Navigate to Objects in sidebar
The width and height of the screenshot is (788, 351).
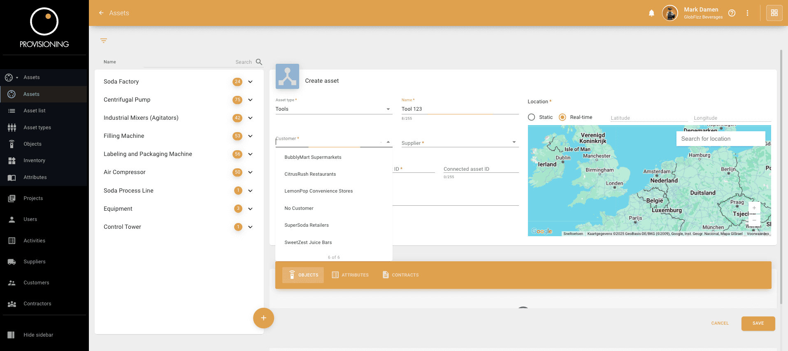point(44,144)
